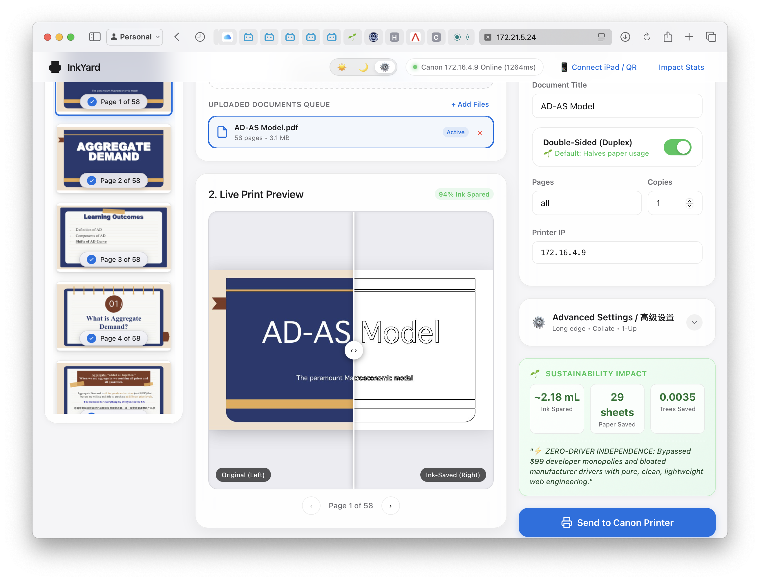Toggle Page 3 of 58 checkmark
The image size is (760, 581).
(92, 259)
